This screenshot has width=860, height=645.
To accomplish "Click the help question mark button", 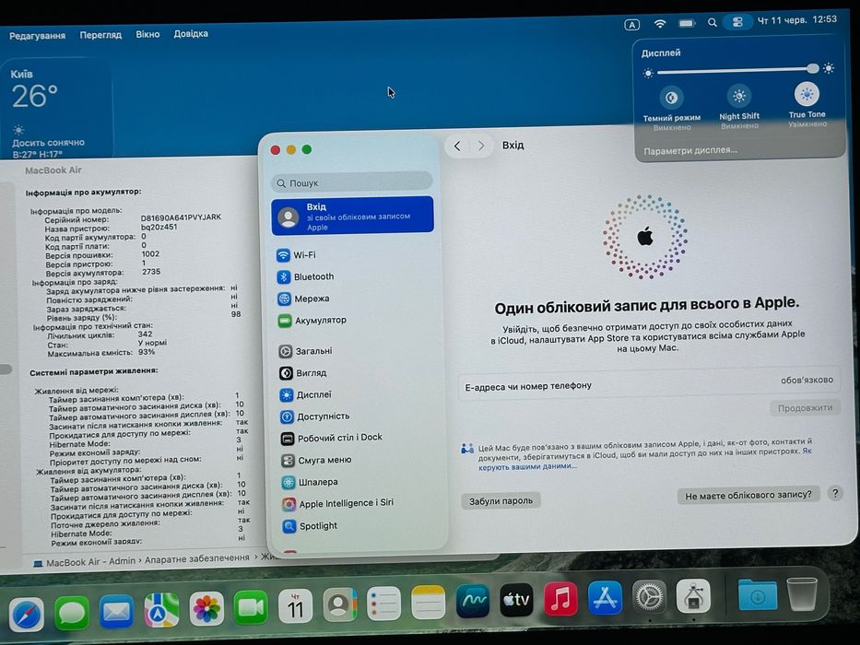I will [835, 494].
